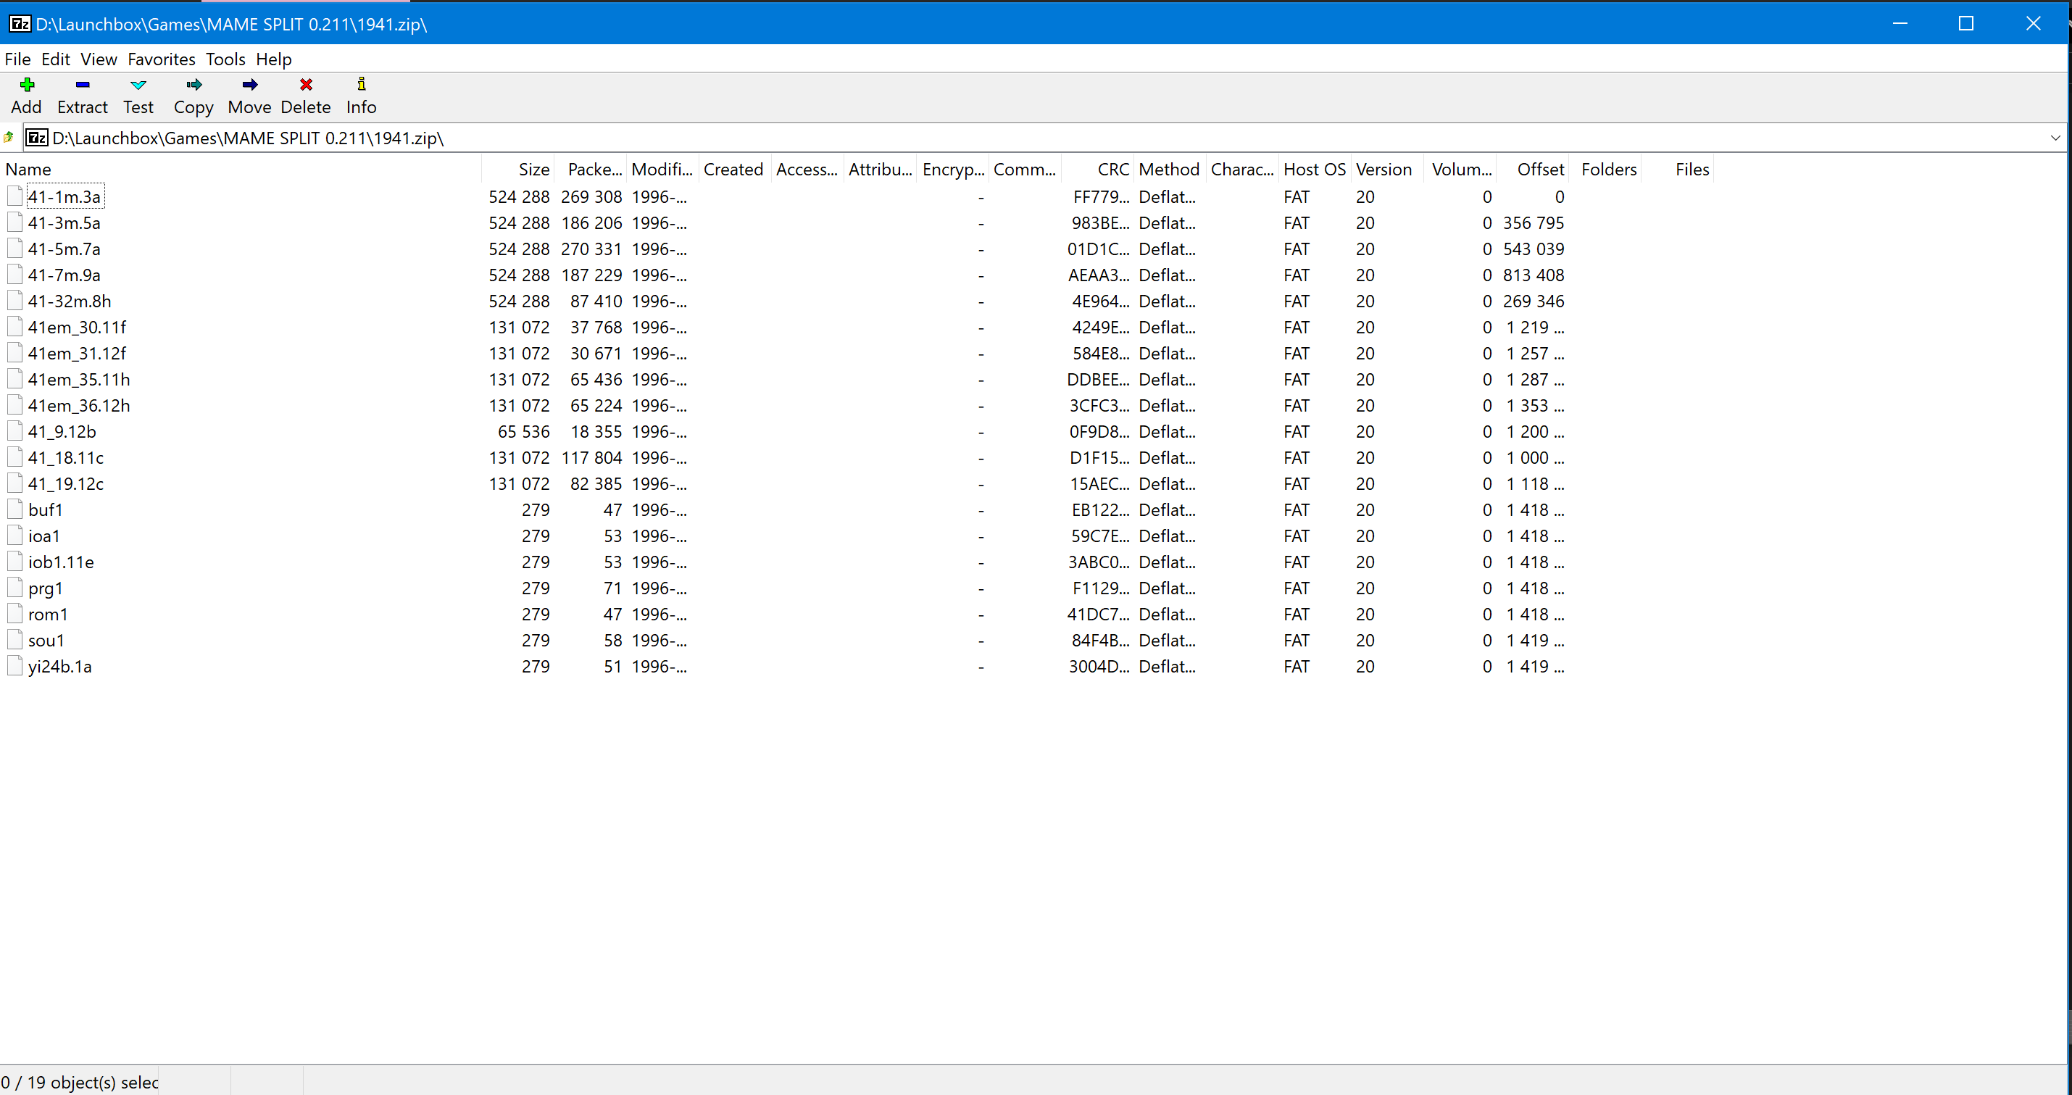The image size is (2072, 1095).
Task: Sort by the Version column header
Action: (1386, 169)
